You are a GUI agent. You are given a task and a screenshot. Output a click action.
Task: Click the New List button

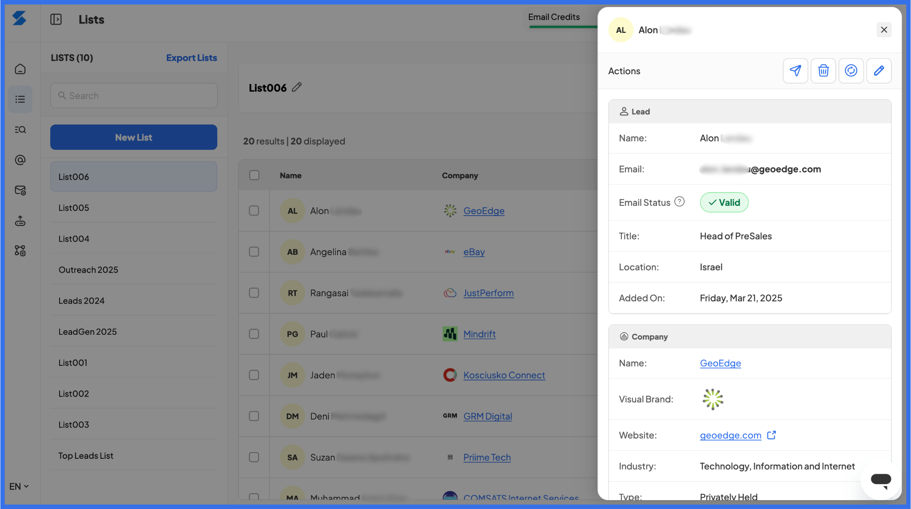point(133,137)
